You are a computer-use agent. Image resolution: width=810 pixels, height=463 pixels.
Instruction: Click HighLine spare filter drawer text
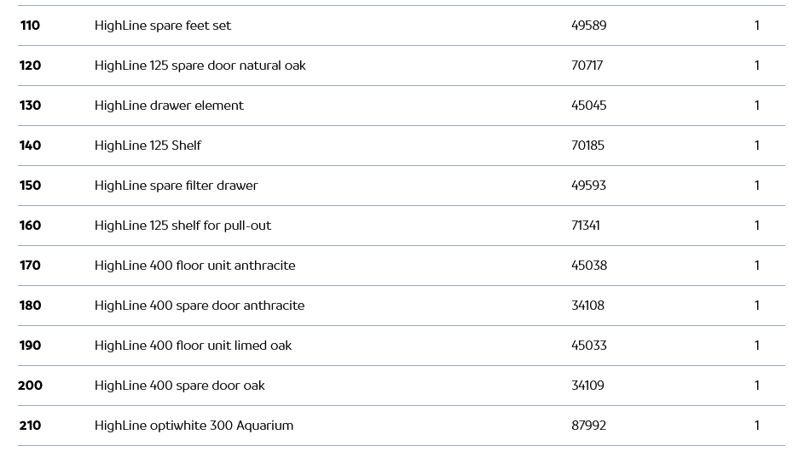[176, 186]
